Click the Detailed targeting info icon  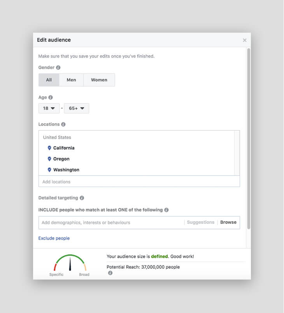pos(82,198)
